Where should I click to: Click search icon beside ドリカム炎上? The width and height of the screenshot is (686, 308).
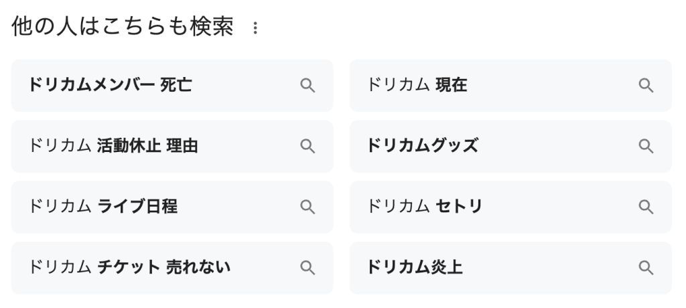tap(646, 268)
